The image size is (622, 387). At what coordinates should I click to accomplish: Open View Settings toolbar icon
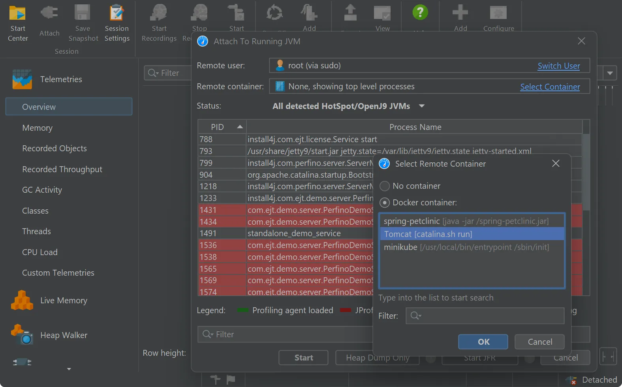tap(382, 13)
